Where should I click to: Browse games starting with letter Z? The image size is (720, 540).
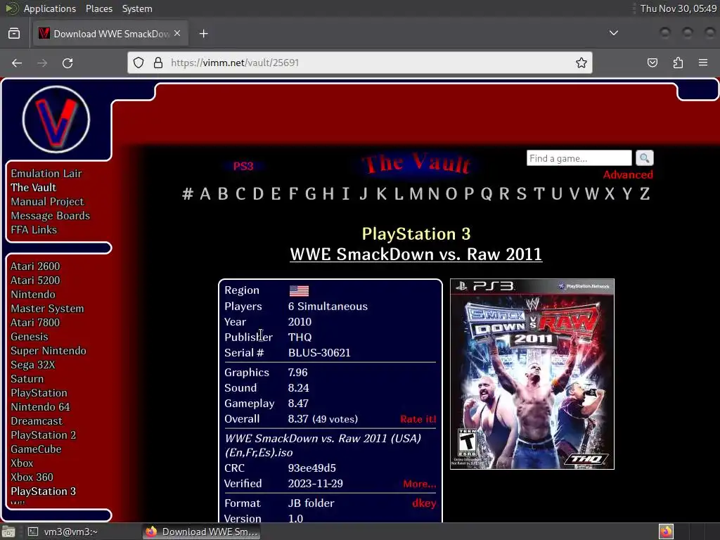tap(645, 194)
